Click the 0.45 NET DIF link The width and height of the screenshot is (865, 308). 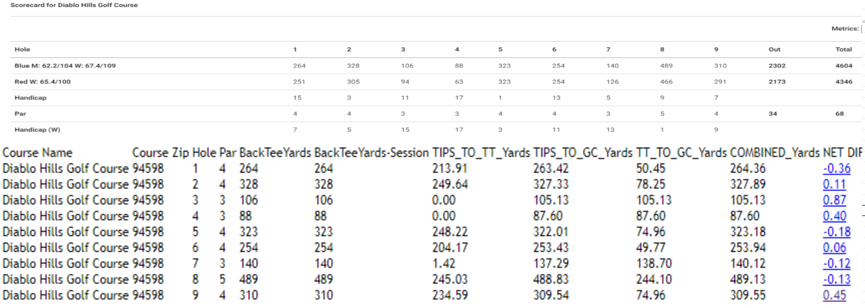(834, 295)
